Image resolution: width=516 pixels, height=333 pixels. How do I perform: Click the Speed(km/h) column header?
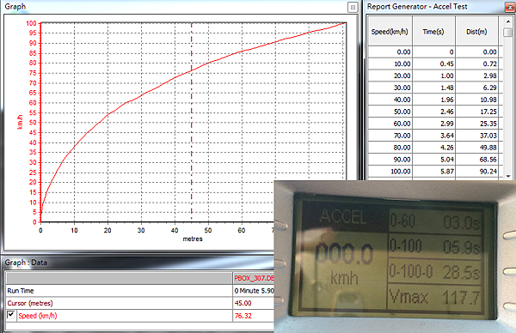pos(390,32)
